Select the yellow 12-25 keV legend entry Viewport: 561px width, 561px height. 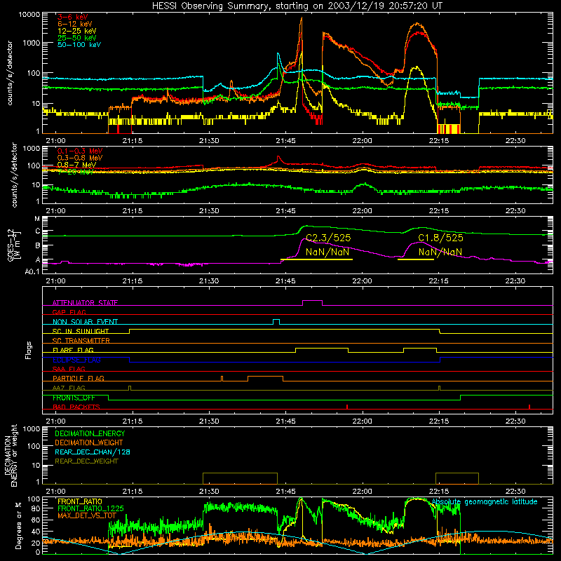pos(76,31)
